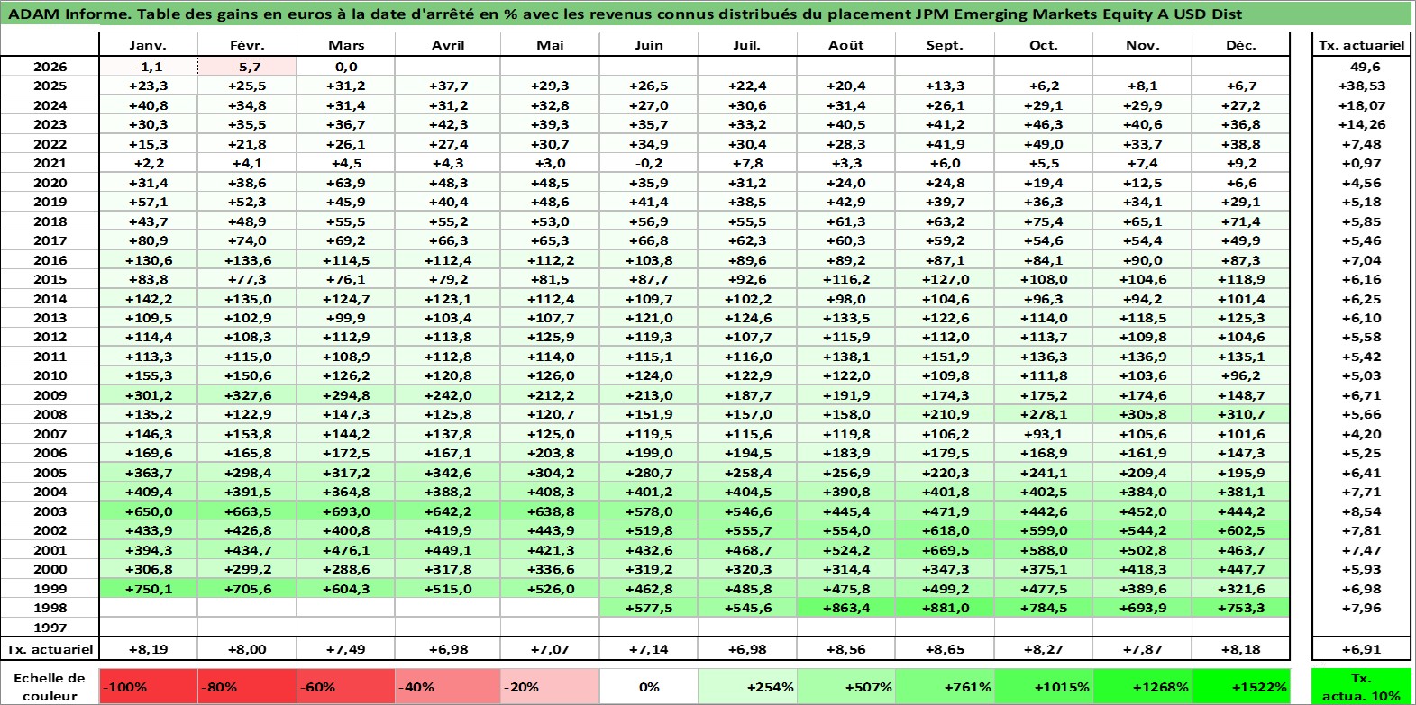This screenshot has height=705, width=1416.
Task: Select the 2003 Mars cell '+693,0'
Action: pyautogui.click(x=346, y=511)
